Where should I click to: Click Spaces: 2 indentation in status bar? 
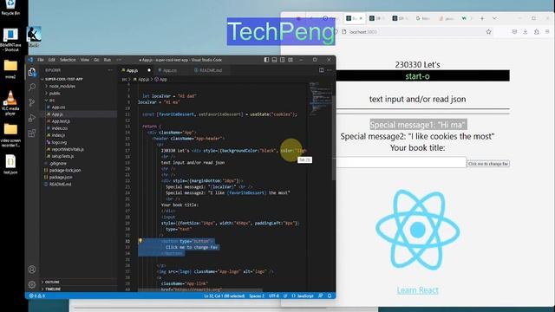point(257,296)
